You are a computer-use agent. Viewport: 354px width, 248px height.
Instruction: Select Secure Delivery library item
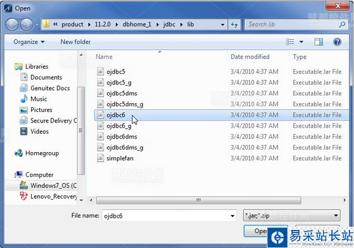click(x=53, y=120)
